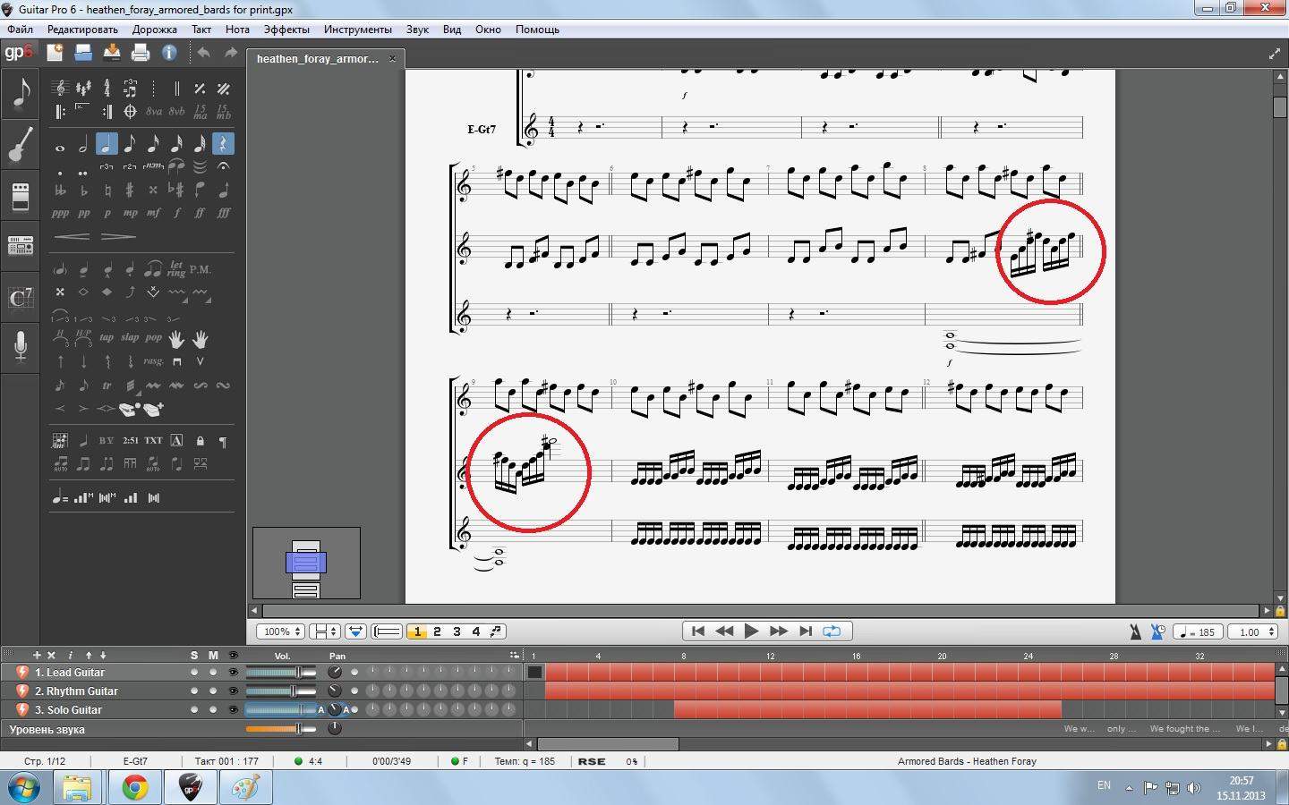Screen dimensions: 1289x805
Task: Open the instrument panel with the guitar icon
Action: pyautogui.click(x=20, y=146)
